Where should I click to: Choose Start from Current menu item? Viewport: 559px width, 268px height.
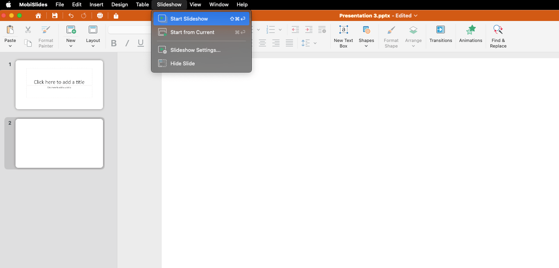coord(201,32)
